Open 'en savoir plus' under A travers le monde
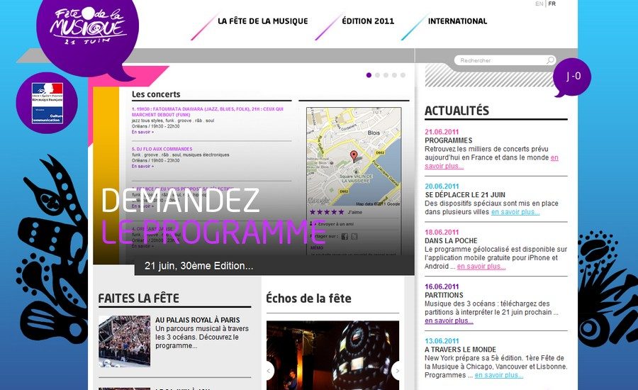 [499, 375]
